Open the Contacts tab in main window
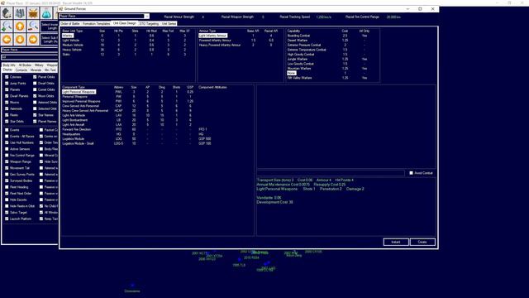 coord(21,70)
